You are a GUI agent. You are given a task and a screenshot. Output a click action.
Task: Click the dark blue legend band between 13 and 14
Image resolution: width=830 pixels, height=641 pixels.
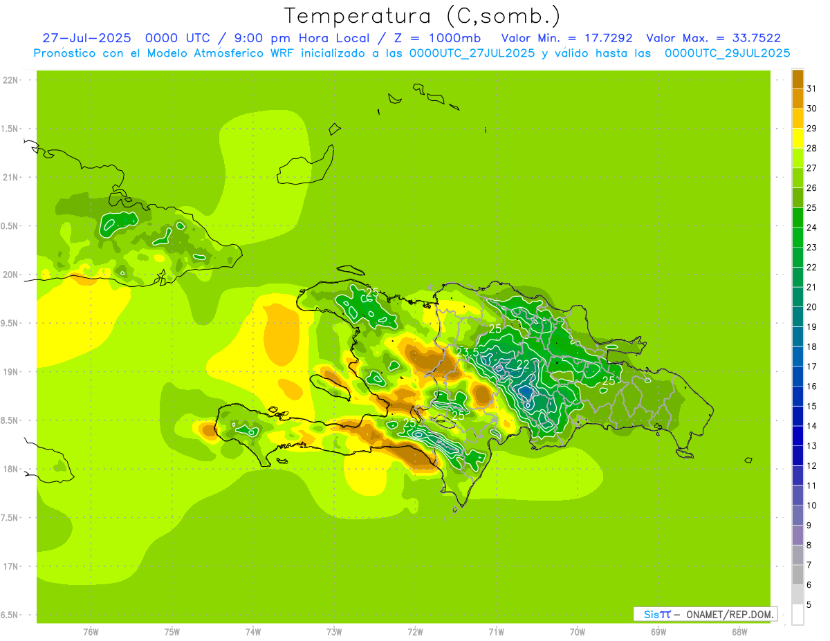point(797,436)
